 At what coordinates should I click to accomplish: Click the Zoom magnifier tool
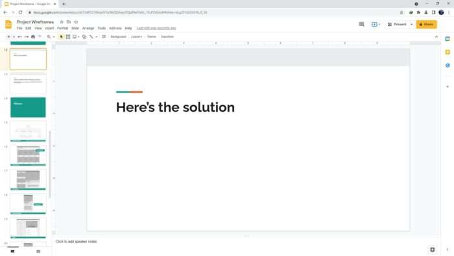click(x=49, y=37)
